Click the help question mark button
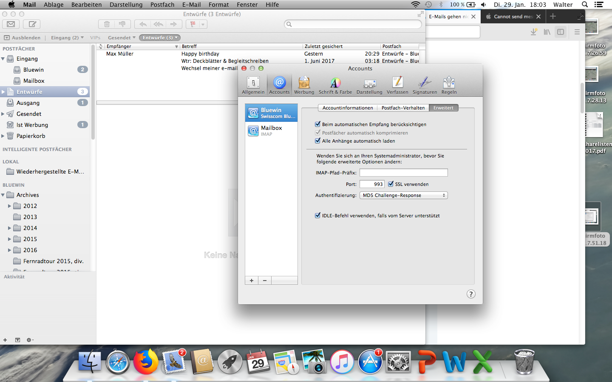The height and width of the screenshot is (382, 612). point(471,294)
